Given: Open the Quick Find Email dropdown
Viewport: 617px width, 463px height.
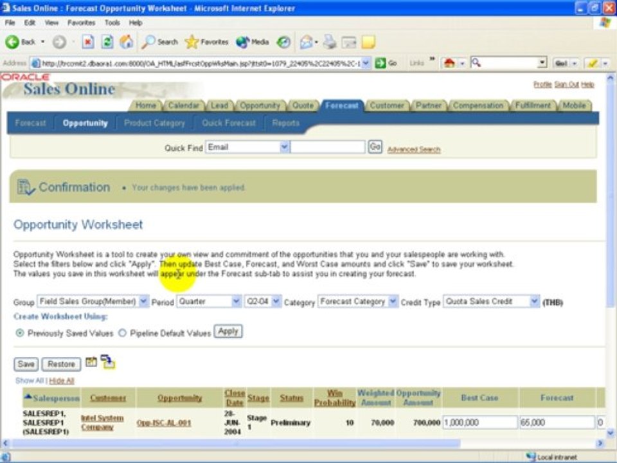Looking at the screenshot, I should point(284,147).
